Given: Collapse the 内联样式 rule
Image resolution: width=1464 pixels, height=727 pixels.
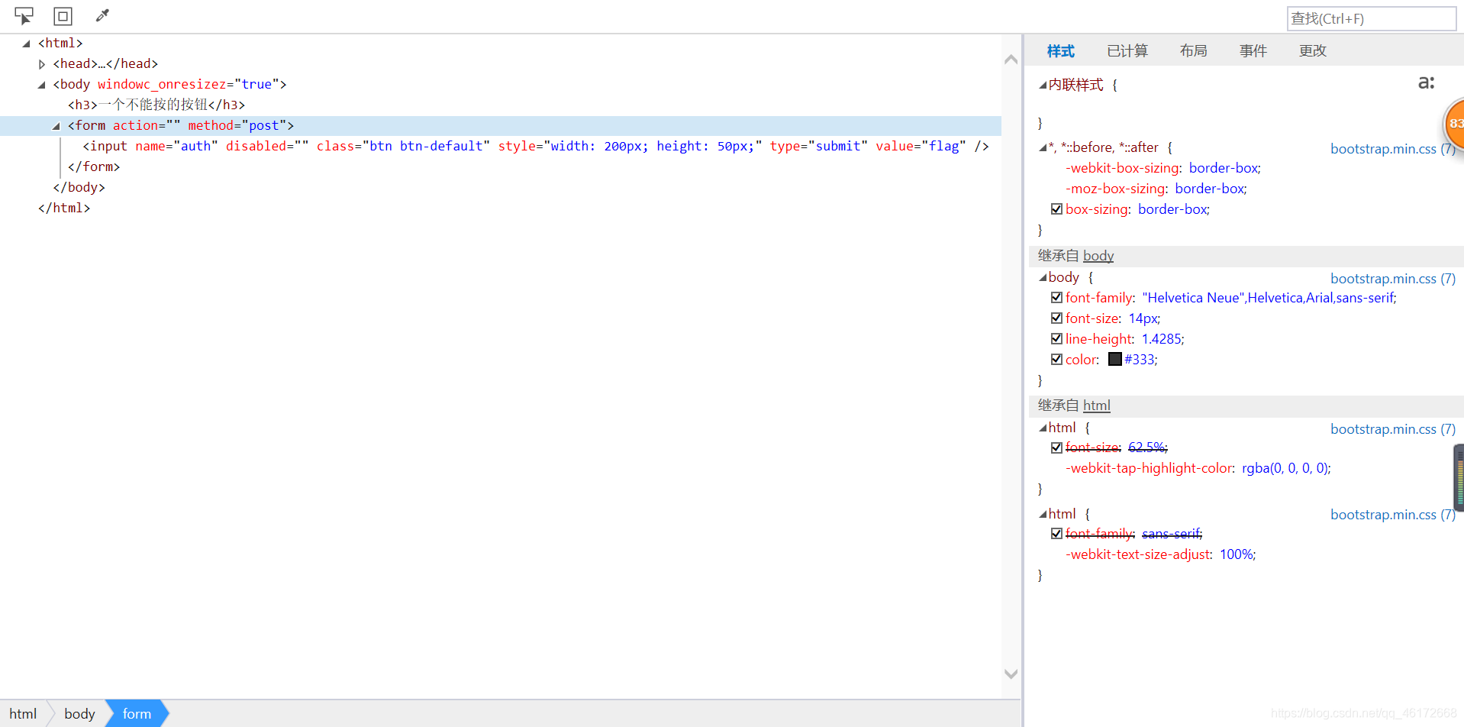Looking at the screenshot, I should pos(1043,85).
